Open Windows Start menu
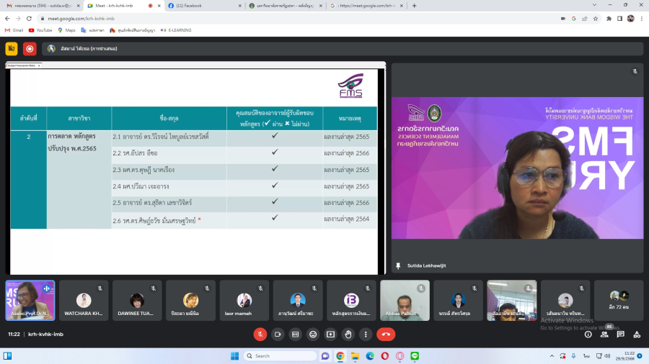This screenshot has width=649, height=364. (234, 356)
